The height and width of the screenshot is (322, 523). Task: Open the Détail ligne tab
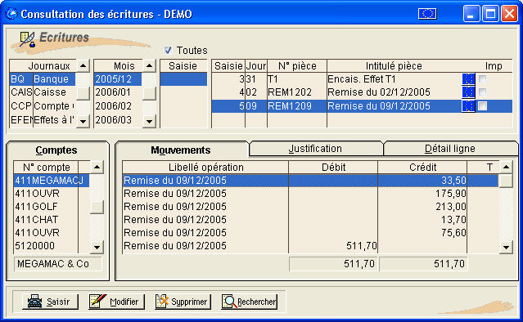pyautogui.click(x=449, y=149)
